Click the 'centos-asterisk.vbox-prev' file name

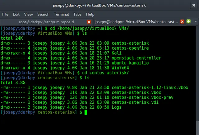[142, 97]
